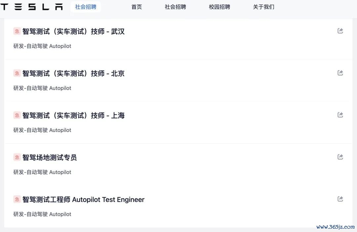Share the Wuhan technician job posting
Image resolution: width=357 pixels, height=232 pixels.
[340, 31]
